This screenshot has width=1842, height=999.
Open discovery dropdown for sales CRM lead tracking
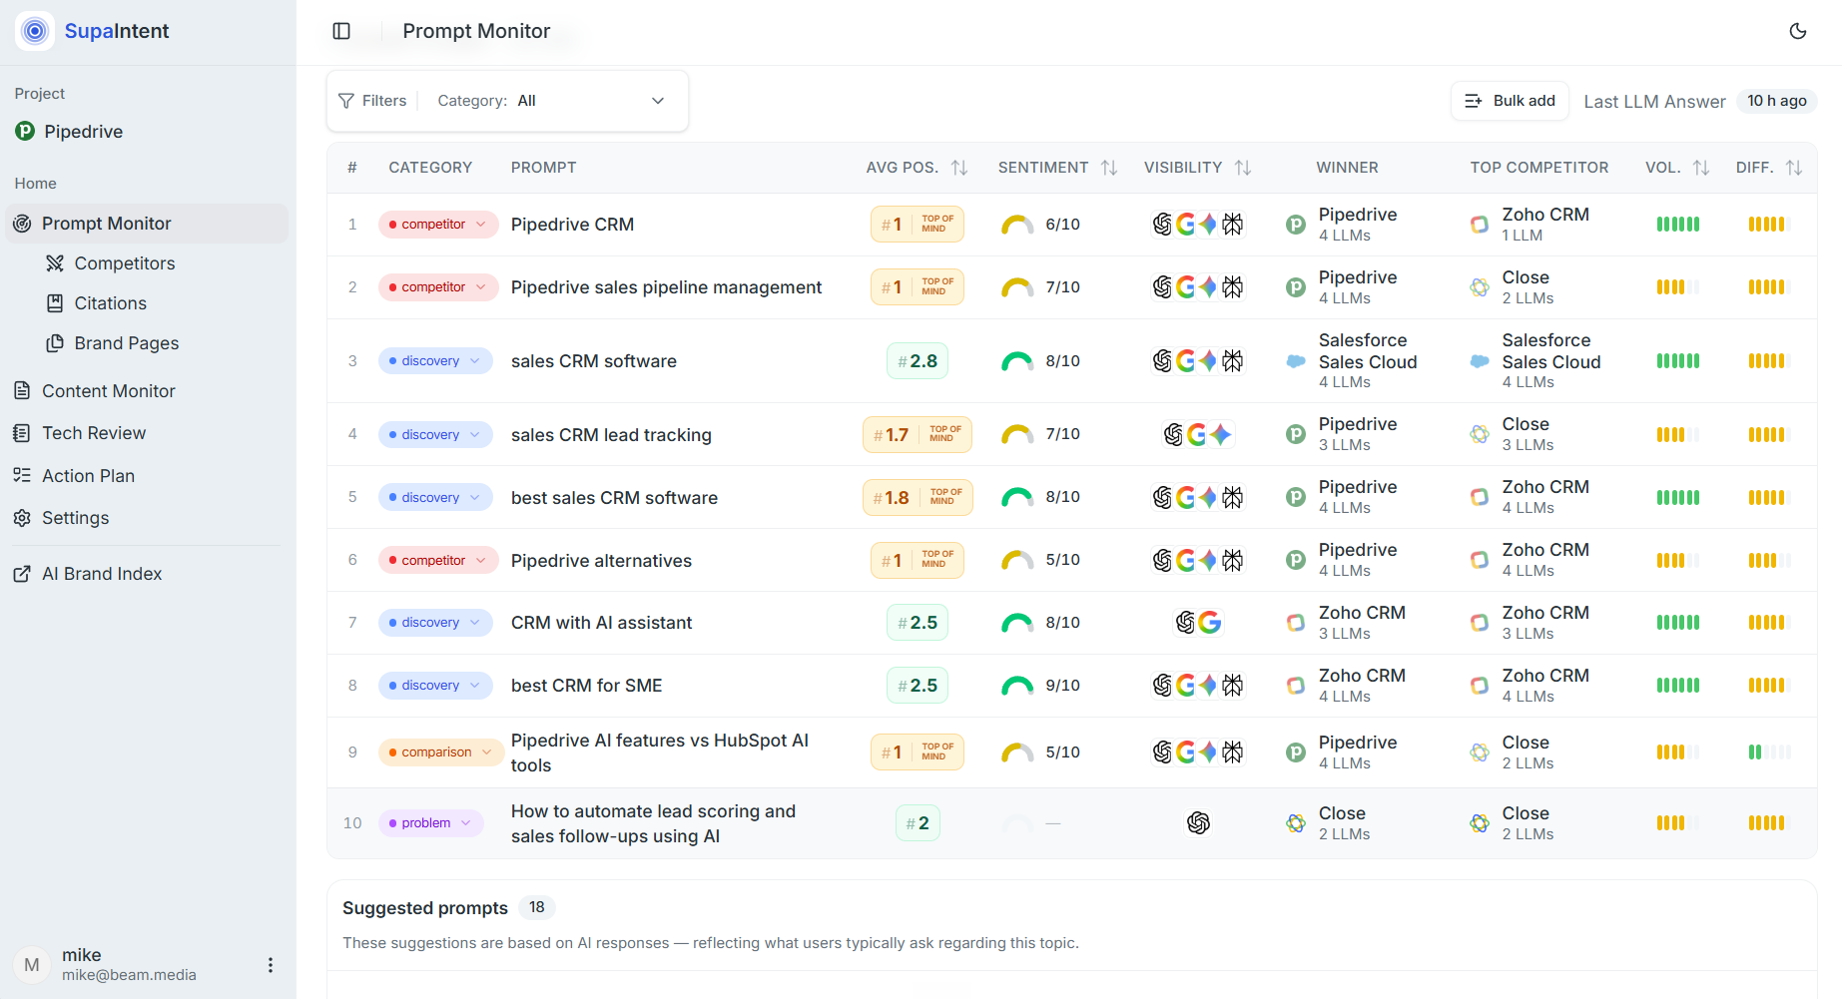pos(435,435)
